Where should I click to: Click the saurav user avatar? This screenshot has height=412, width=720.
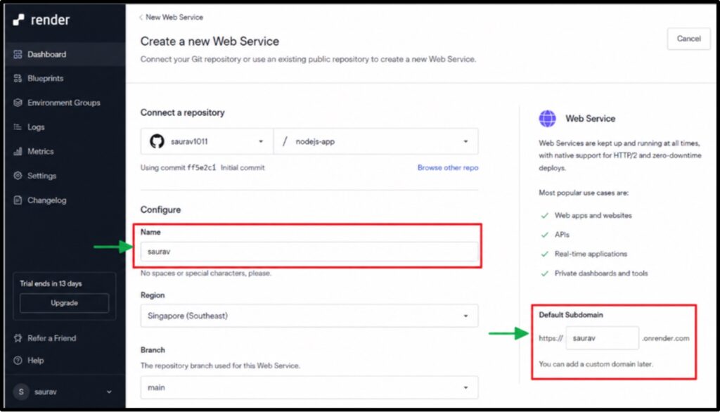21,392
